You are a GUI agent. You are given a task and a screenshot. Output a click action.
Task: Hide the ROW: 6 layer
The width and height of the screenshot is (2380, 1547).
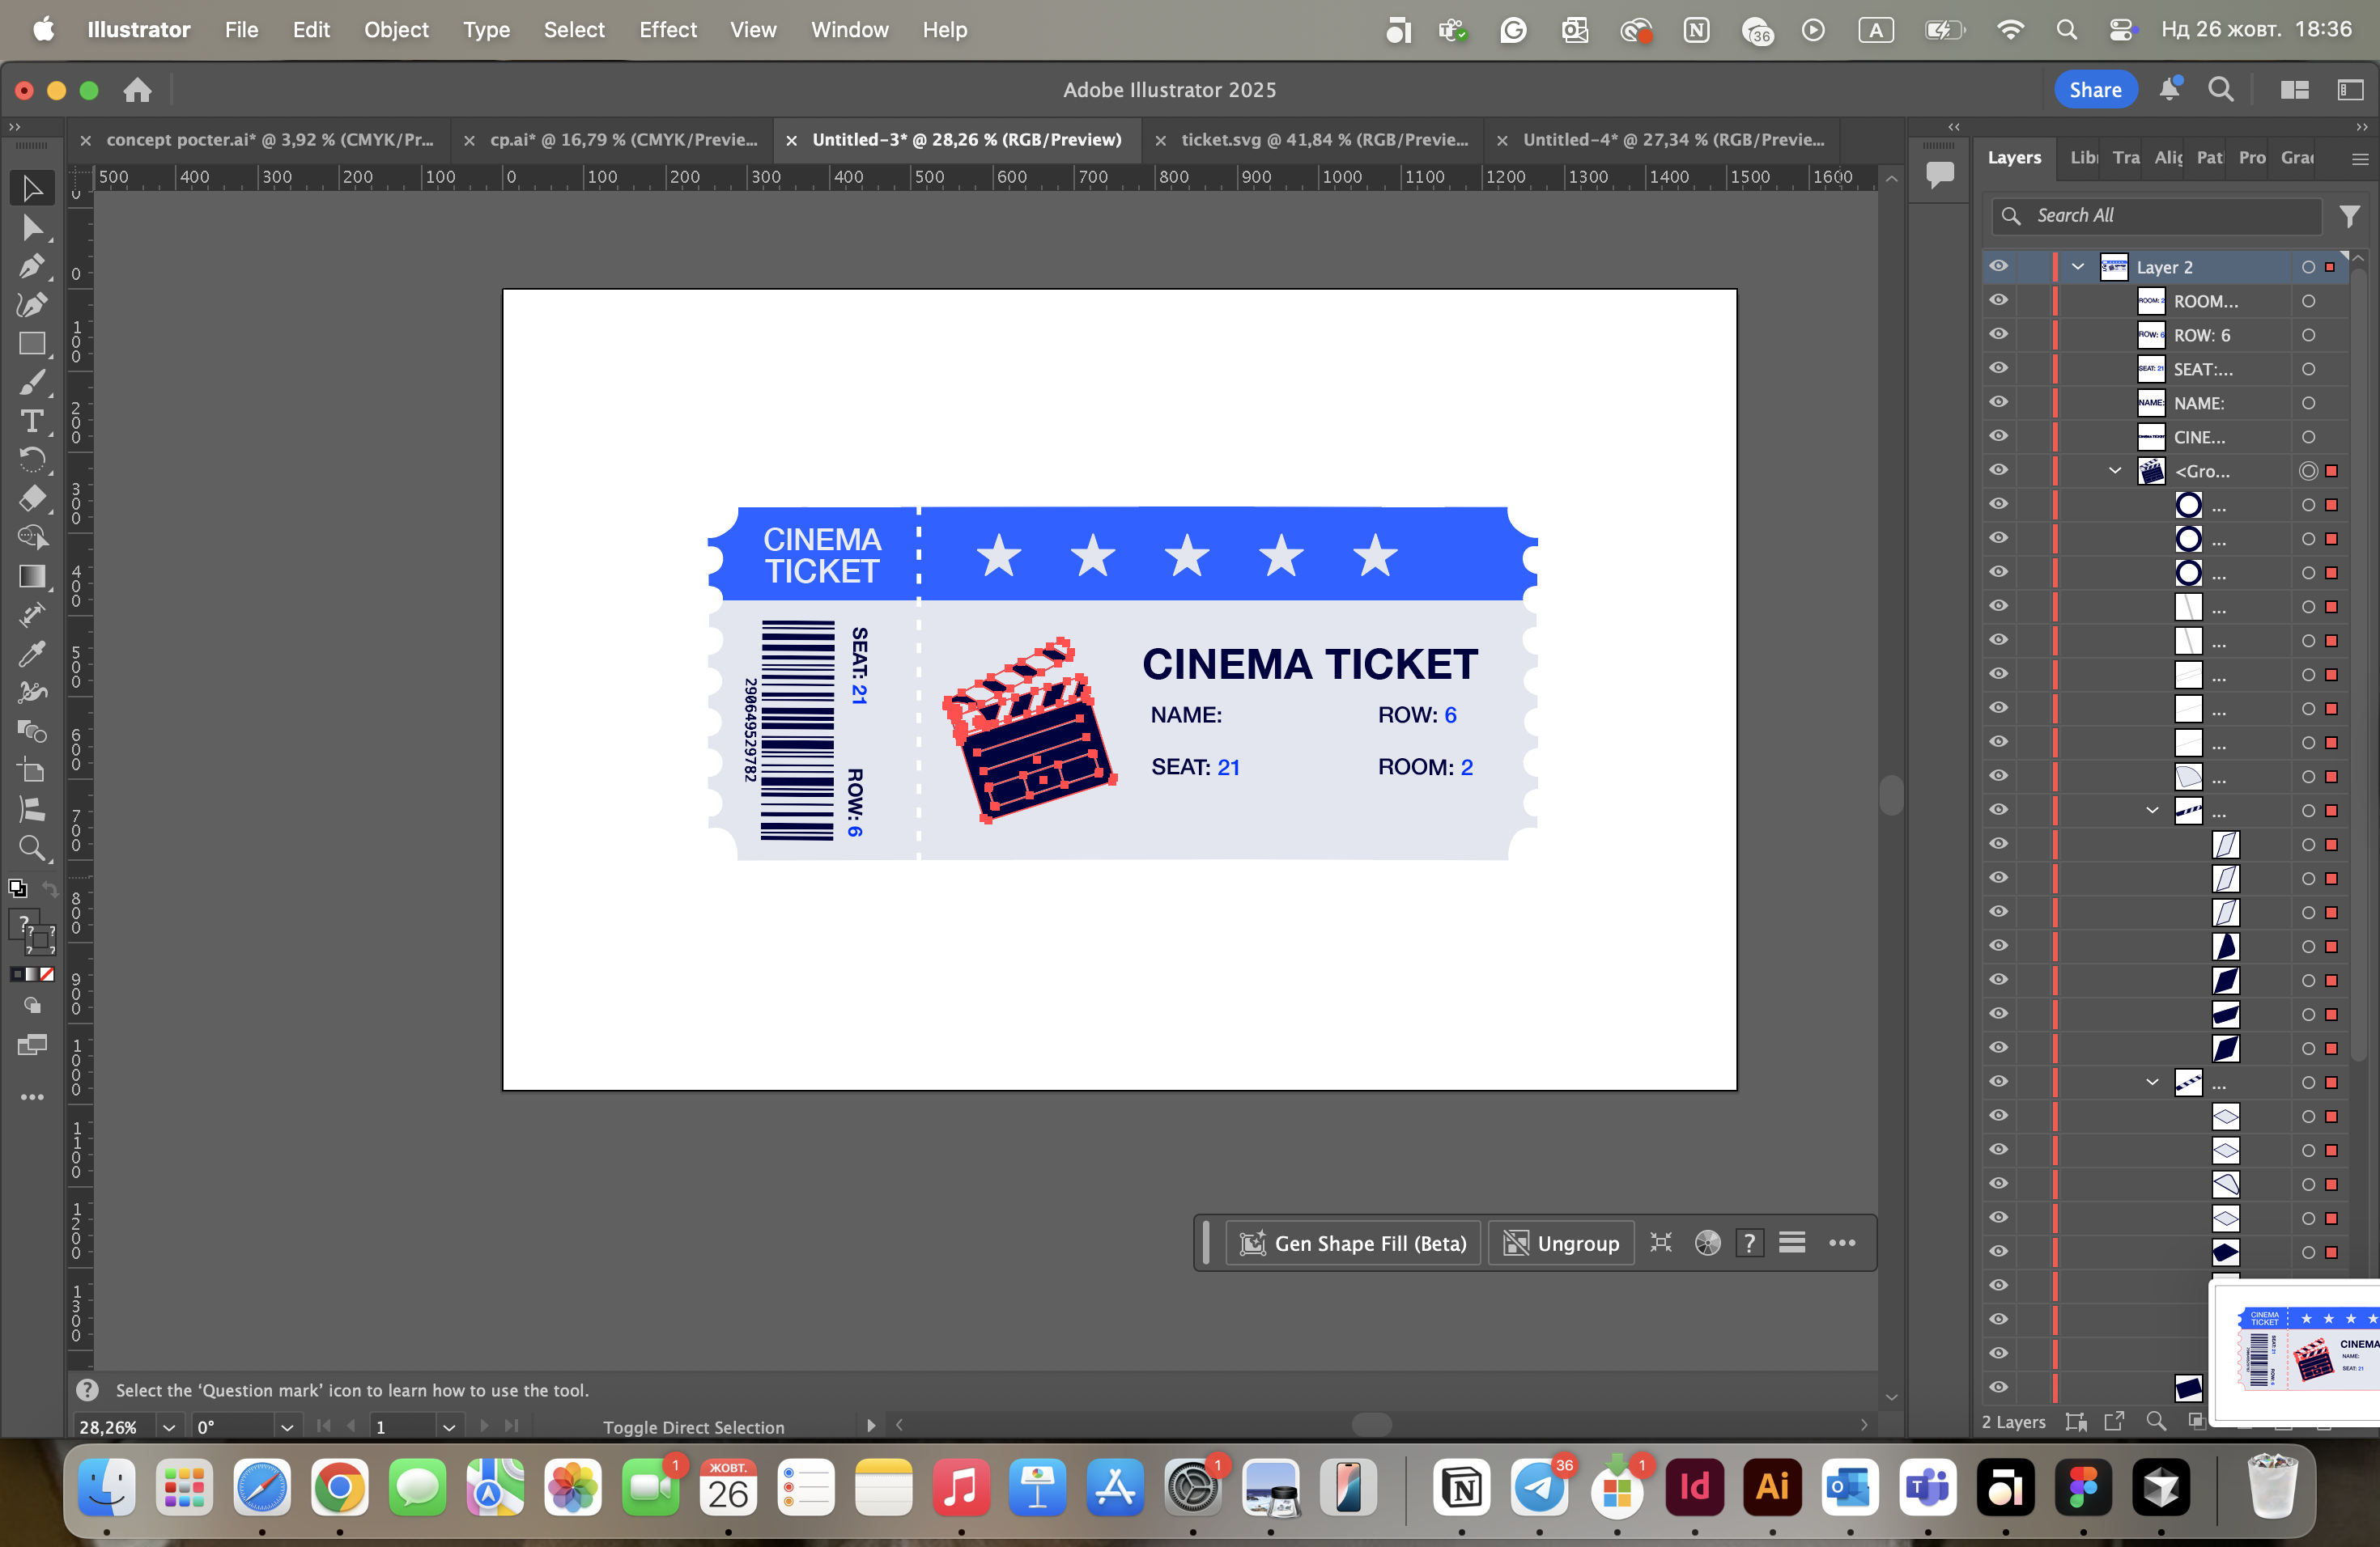click(1998, 335)
